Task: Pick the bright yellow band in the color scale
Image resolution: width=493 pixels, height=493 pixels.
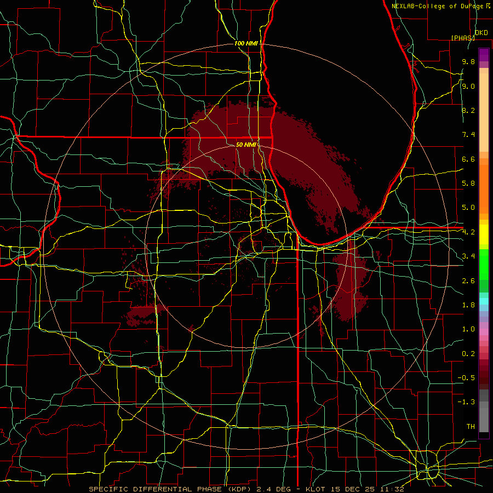Action: [484, 234]
